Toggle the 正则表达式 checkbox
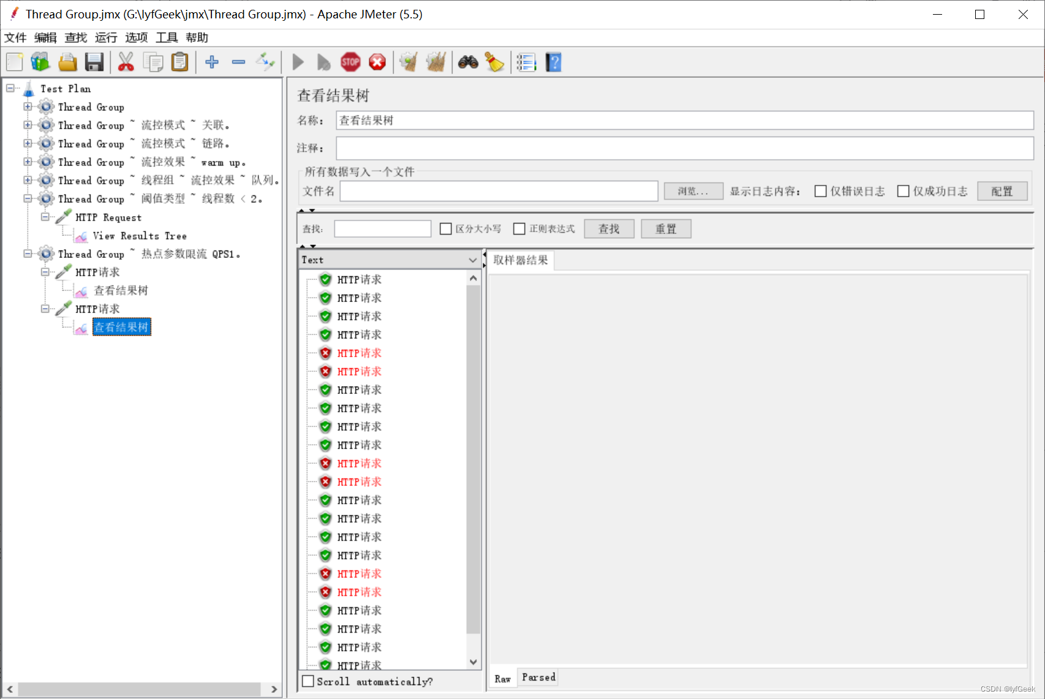 519,229
